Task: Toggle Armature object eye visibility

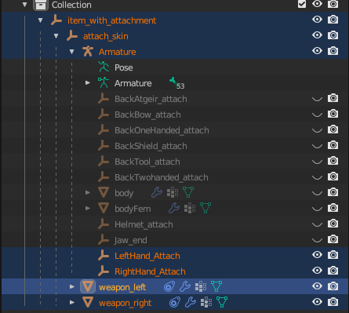Action: pyautogui.click(x=317, y=51)
